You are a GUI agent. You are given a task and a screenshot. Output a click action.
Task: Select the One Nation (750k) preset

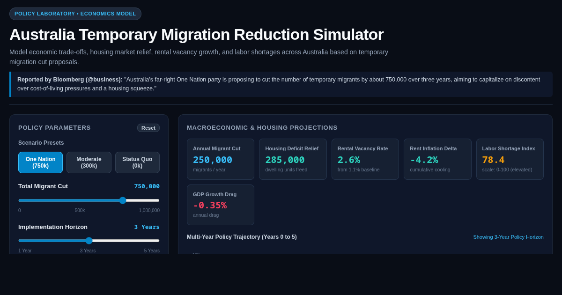click(40, 162)
